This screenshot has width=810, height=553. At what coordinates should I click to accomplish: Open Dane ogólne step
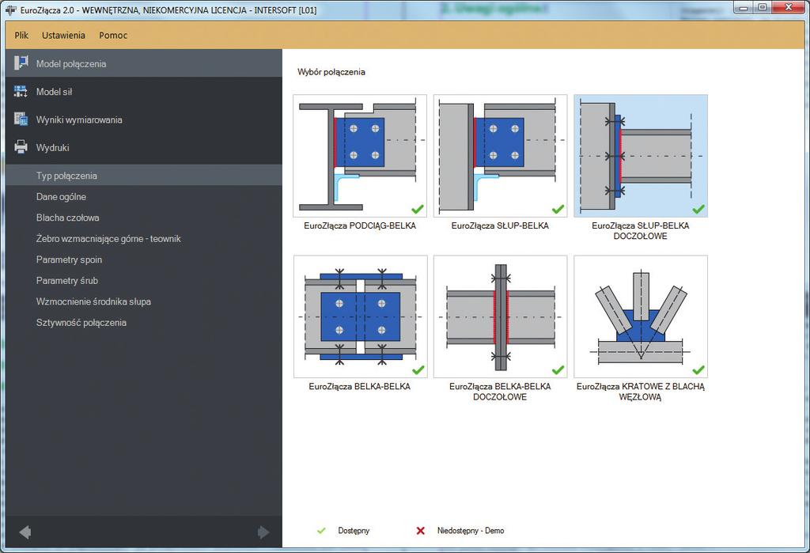(61, 196)
